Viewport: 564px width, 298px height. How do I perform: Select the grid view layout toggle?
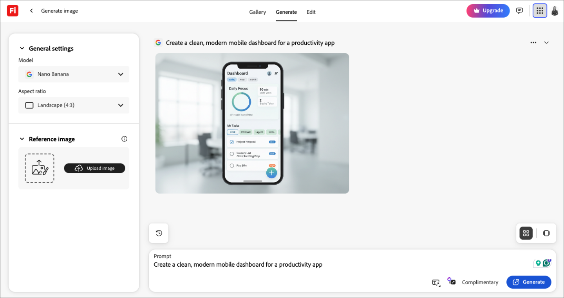coord(526,233)
